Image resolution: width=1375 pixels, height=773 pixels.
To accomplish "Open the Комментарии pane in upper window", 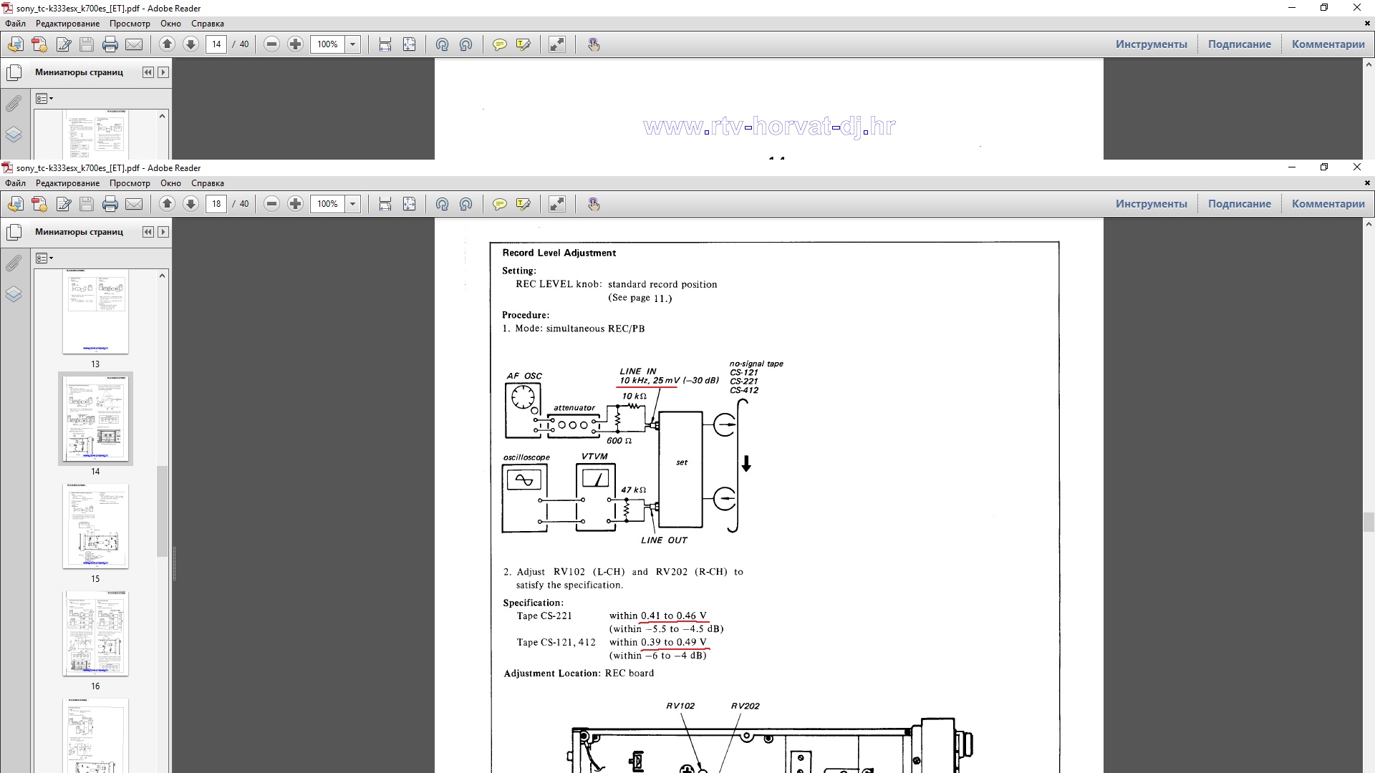I will pyautogui.click(x=1328, y=44).
